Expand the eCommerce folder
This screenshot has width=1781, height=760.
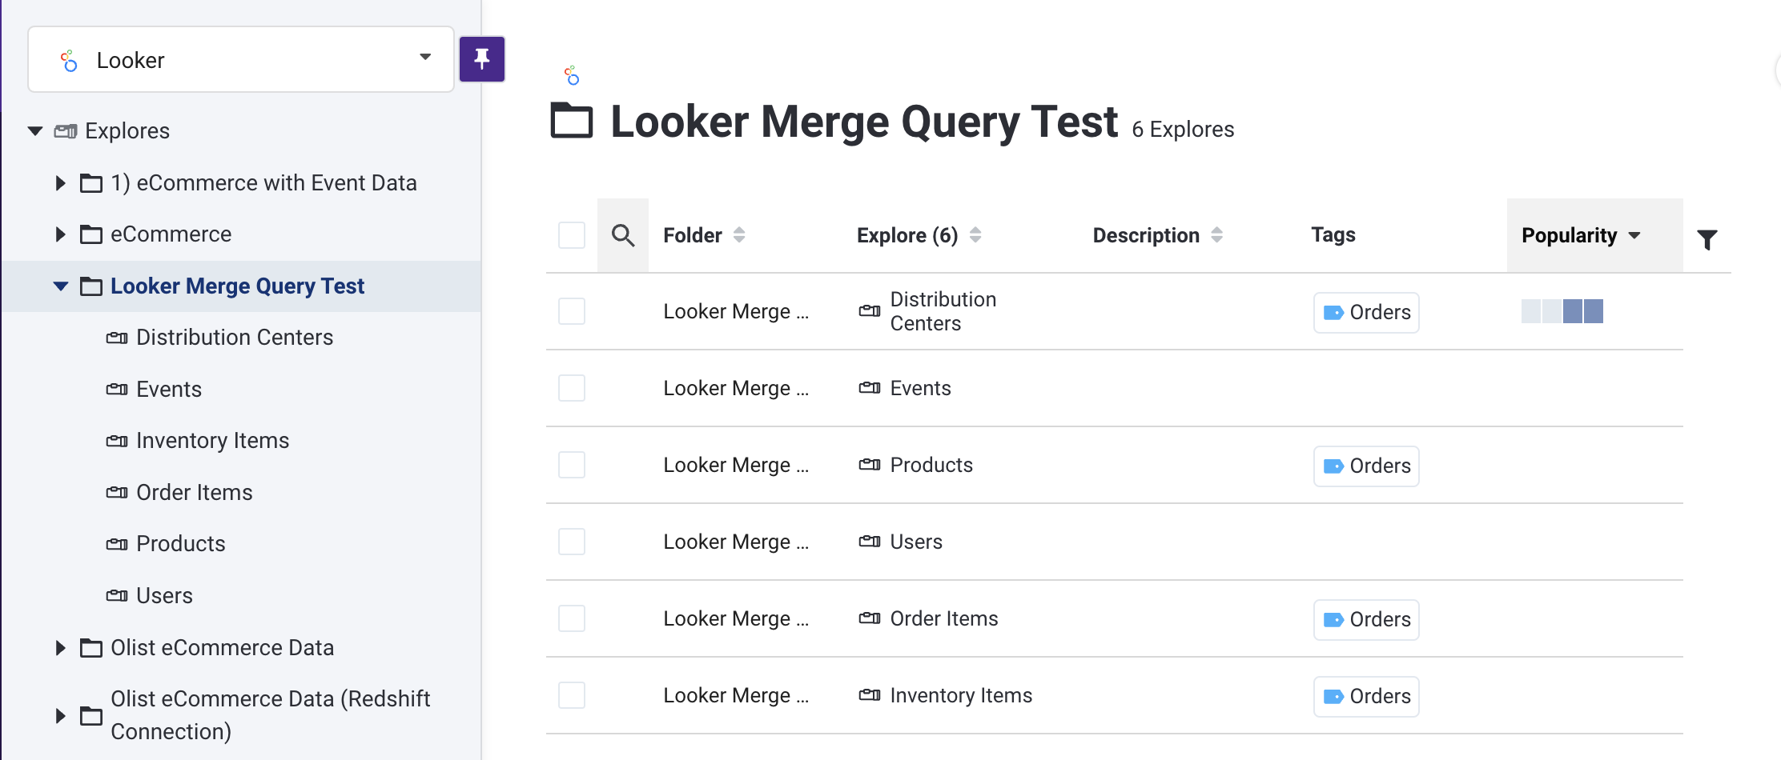tap(60, 234)
